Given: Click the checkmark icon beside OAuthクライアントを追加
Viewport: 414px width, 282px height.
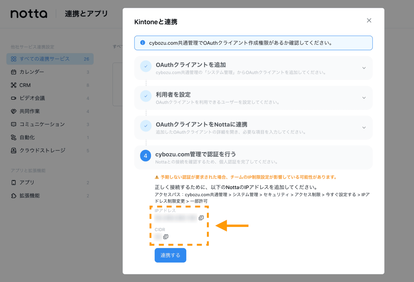Looking at the screenshot, I should [146, 66].
